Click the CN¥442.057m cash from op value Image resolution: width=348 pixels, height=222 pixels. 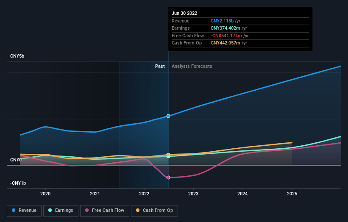[225, 43]
